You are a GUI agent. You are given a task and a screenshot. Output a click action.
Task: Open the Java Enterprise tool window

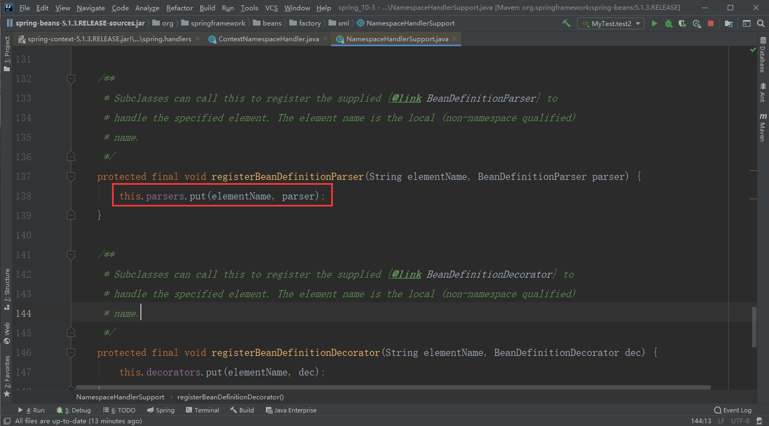point(291,410)
